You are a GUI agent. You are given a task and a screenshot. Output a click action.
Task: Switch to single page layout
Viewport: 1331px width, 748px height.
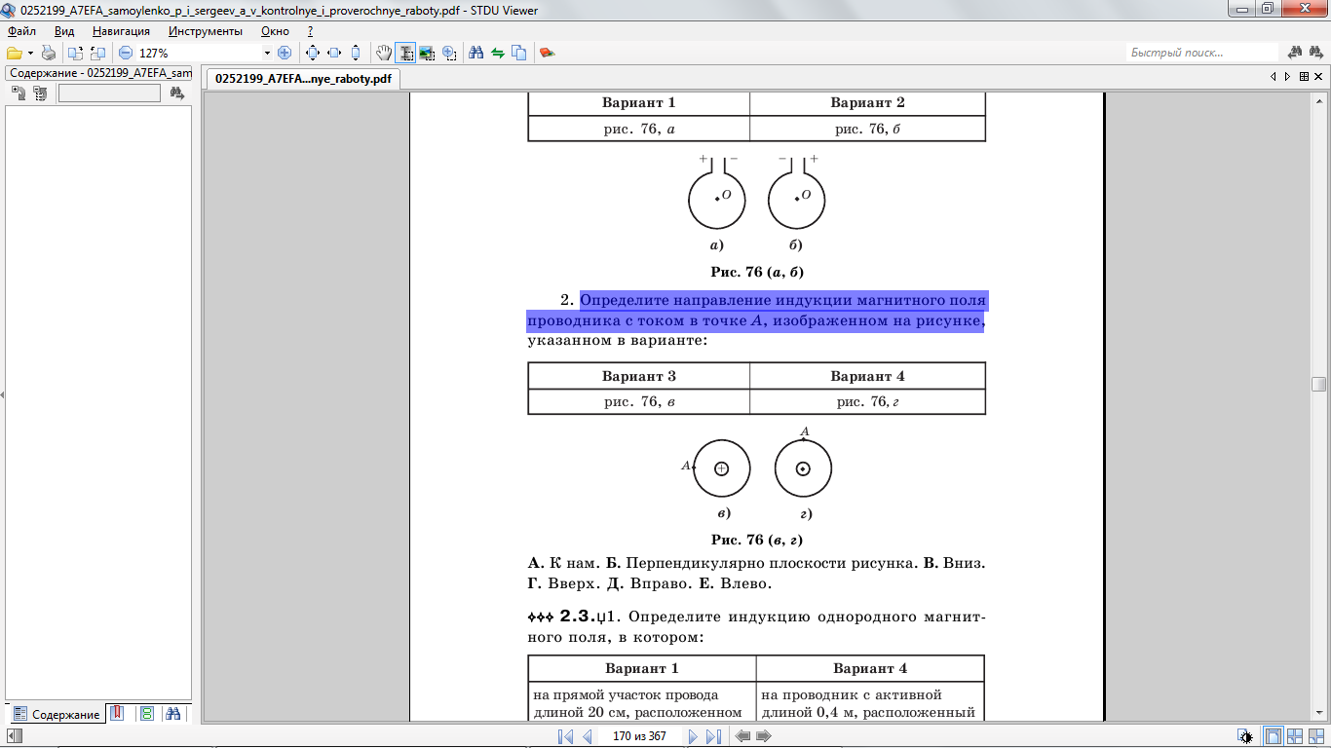(x=1274, y=736)
